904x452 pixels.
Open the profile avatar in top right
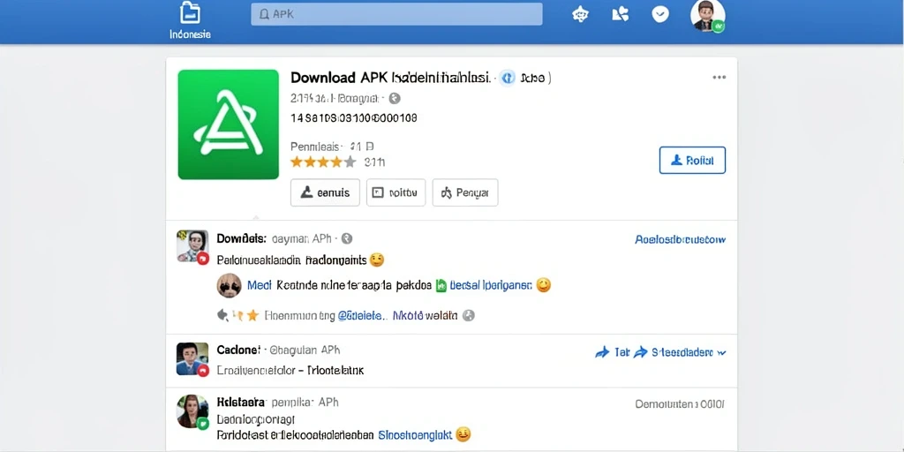pos(707,16)
